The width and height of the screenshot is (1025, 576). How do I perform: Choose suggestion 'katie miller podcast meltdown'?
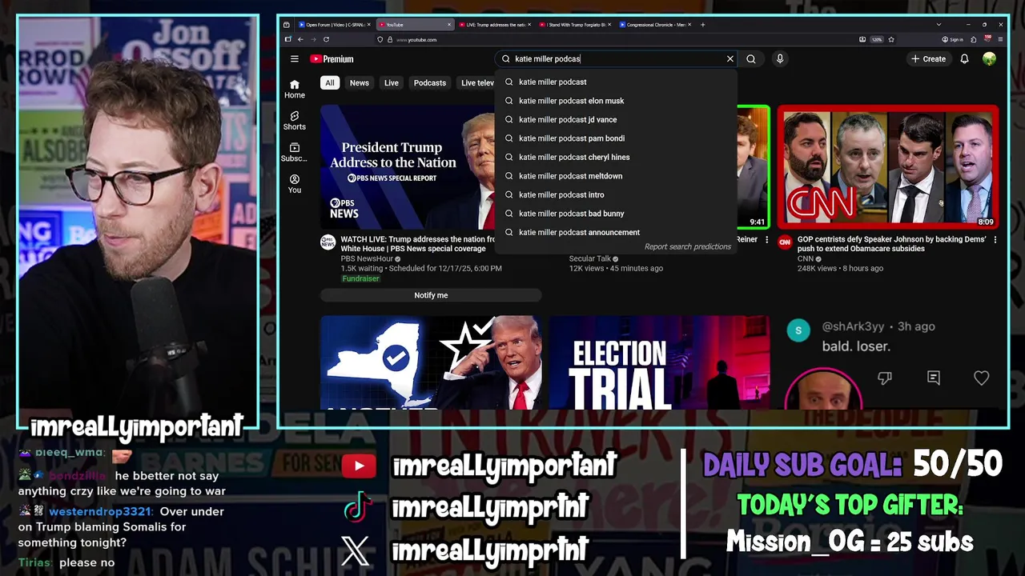pos(615,176)
